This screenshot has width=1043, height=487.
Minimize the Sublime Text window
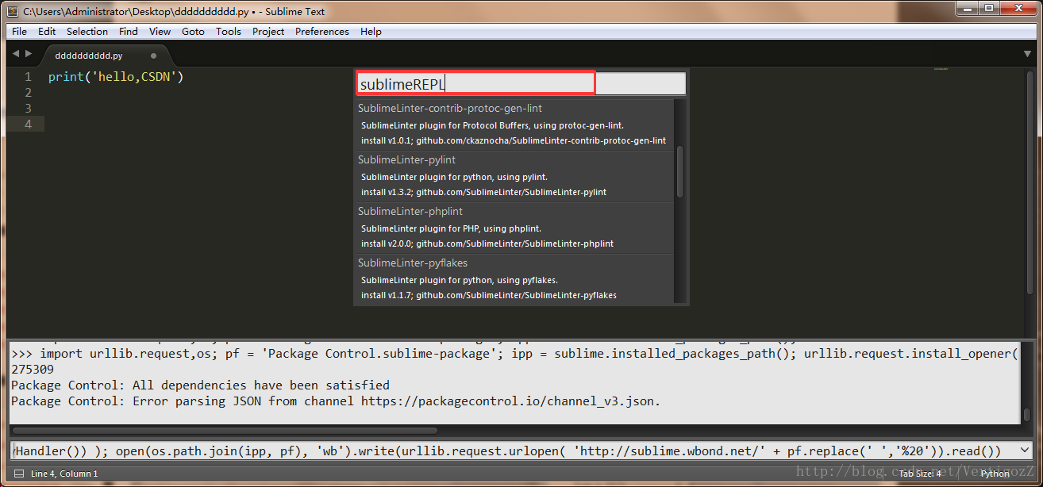click(x=967, y=9)
